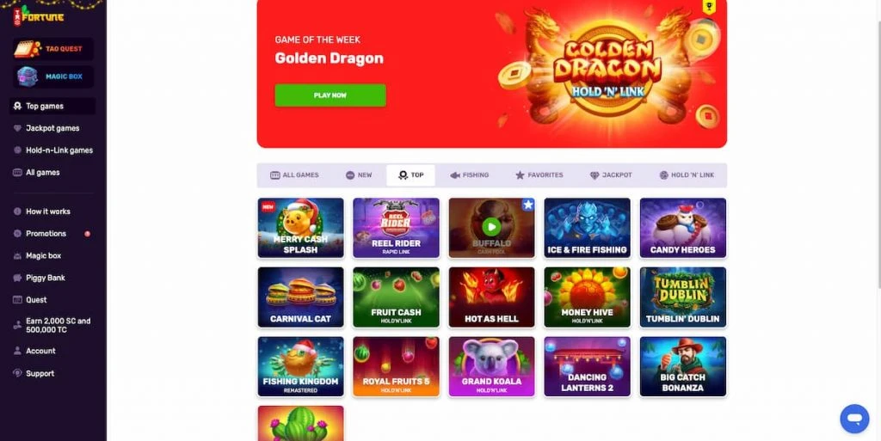This screenshot has width=881, height=441.
Task: Toggle the favorite star on Buffalo game
Action: click(x=527, y=205)
